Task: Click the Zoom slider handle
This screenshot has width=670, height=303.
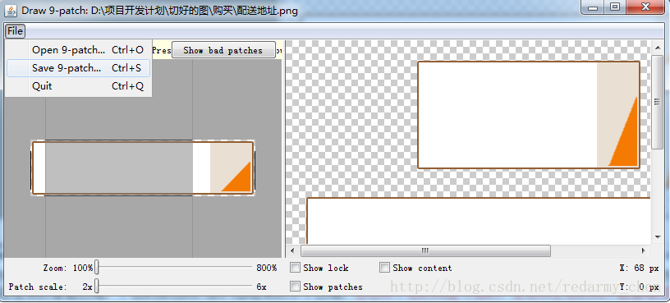Action: pyautogui.click(x=97, y=268)
